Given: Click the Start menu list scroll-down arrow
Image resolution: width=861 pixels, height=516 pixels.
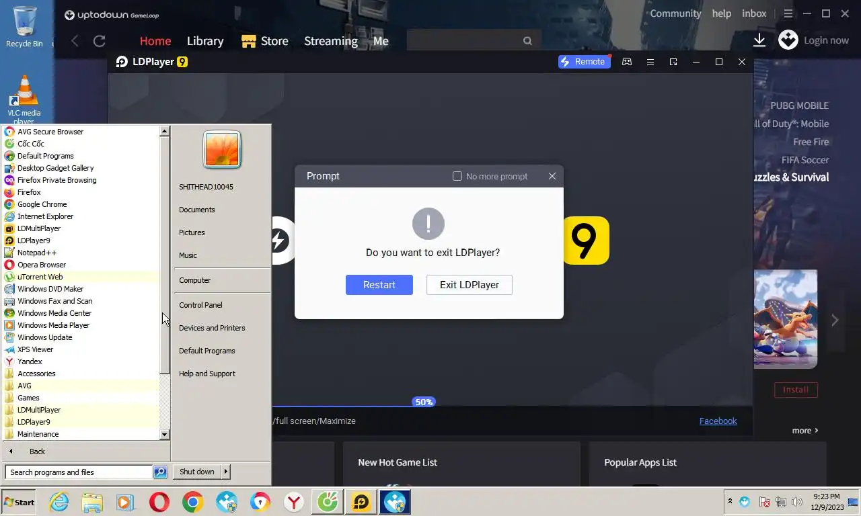Looking at the screenshot, I should (x=164, y=435).
